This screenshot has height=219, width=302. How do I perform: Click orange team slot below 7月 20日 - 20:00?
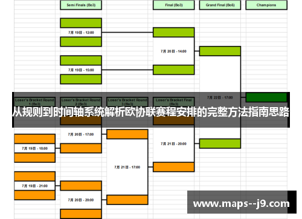pyautogui.click(x=81, y=214)
